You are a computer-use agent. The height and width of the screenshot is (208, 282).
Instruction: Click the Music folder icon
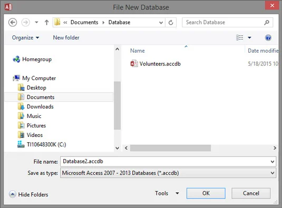(21, 116)
